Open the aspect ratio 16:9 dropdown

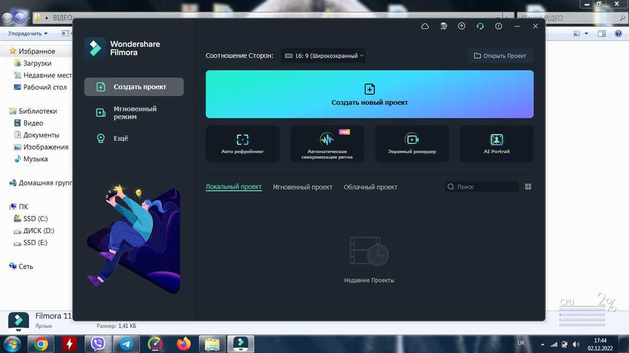tap(323, 56)
